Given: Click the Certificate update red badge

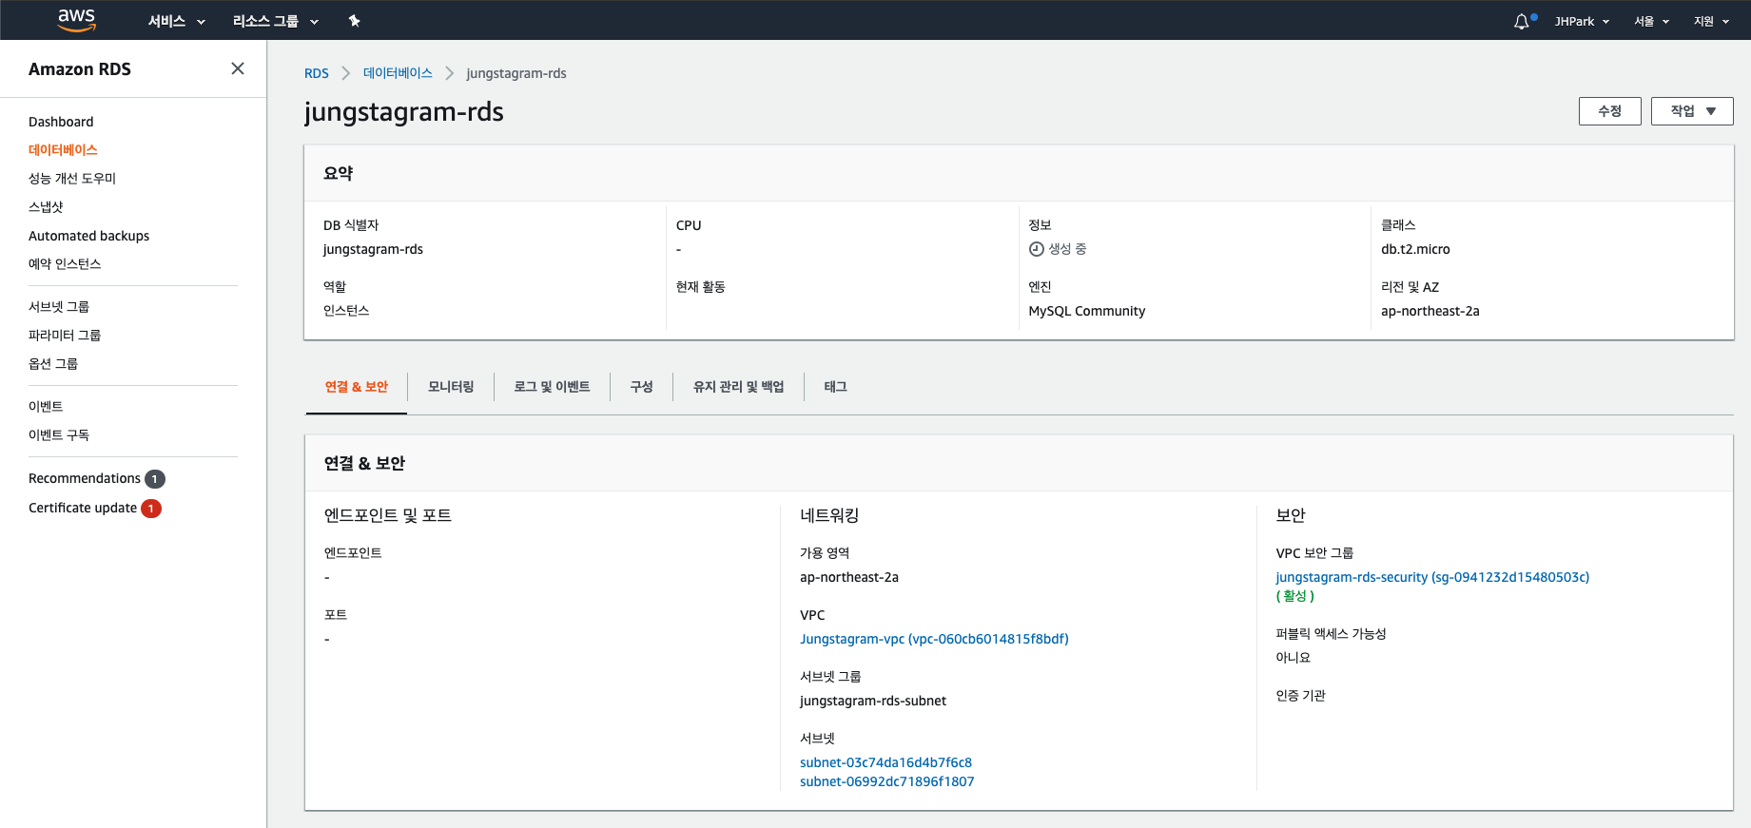Looking at the screenshot, I should (x=151, y=509).
